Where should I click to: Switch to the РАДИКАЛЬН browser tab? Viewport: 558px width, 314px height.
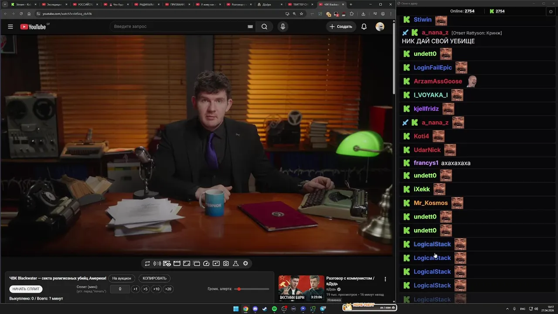tap(146, 4)
